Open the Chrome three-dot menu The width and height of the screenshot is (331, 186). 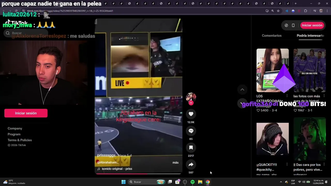327,11
